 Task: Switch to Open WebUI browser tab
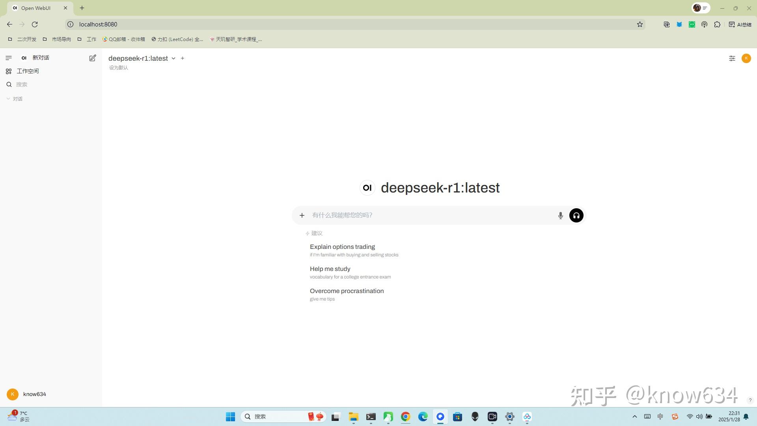tap(36, 8)
